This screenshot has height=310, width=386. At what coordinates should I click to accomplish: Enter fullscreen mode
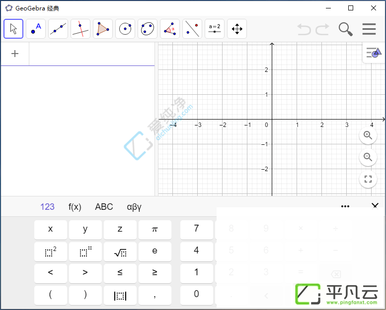[368, 179]
